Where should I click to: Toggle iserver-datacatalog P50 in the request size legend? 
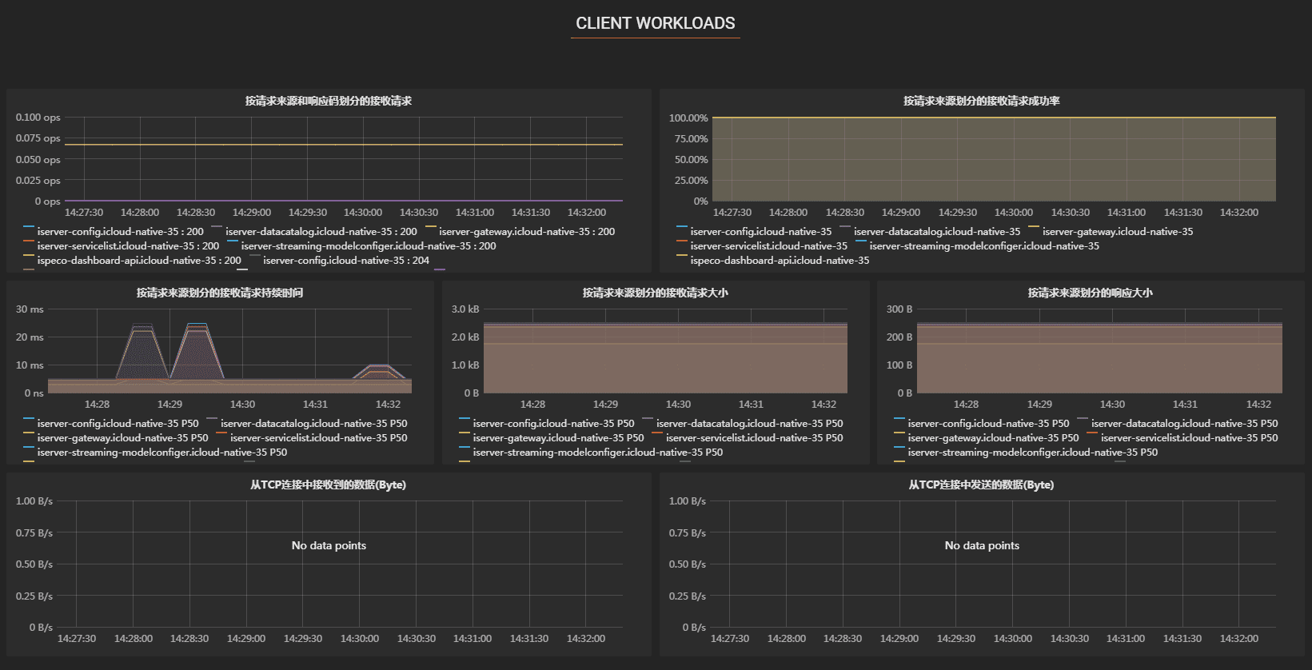point(749,424)
